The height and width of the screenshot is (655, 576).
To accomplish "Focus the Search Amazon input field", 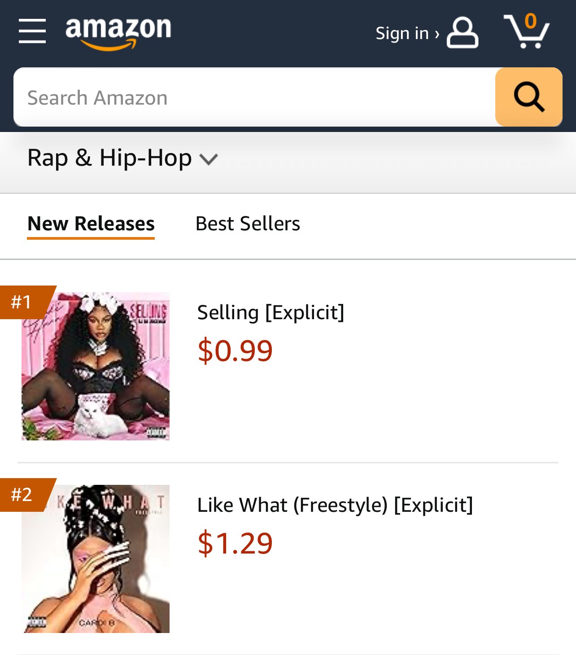I will pos(254,97).
